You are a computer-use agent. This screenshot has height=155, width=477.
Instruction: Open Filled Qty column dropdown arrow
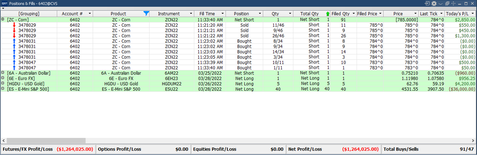[x=353, y=14]
